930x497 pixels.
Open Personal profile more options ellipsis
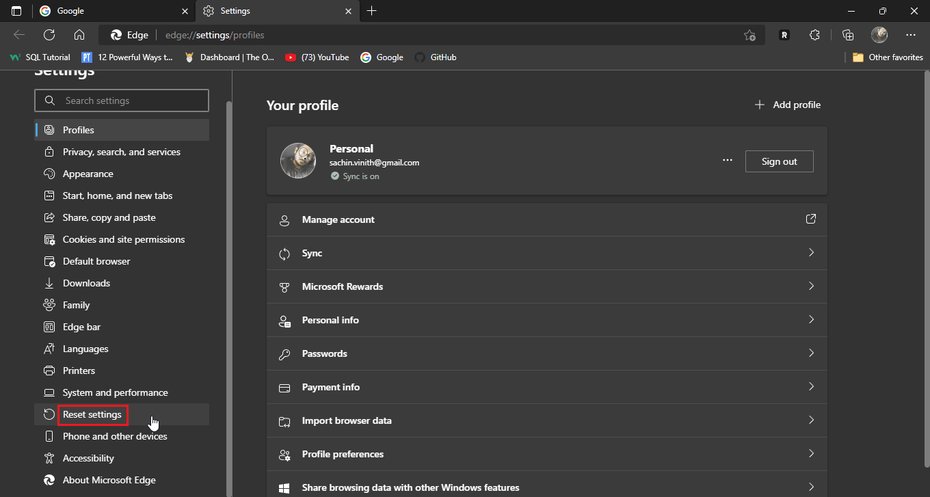[x=728, y=161]
